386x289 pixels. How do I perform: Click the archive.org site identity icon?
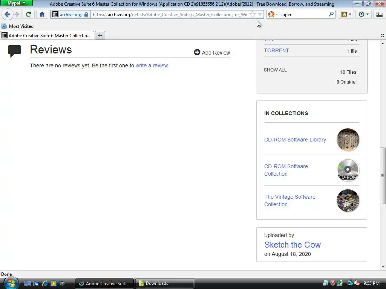pos(55,15)
